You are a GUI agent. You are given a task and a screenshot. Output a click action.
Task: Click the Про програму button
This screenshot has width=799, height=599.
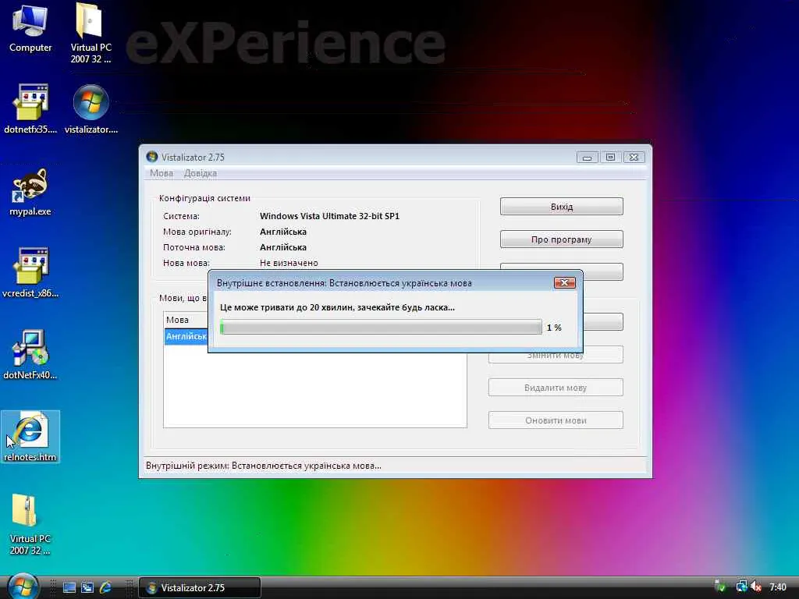(x=562, y=239)
